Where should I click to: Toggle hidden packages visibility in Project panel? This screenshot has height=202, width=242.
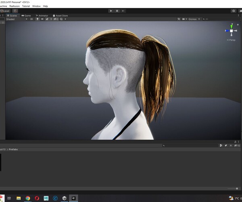(237, 145)
